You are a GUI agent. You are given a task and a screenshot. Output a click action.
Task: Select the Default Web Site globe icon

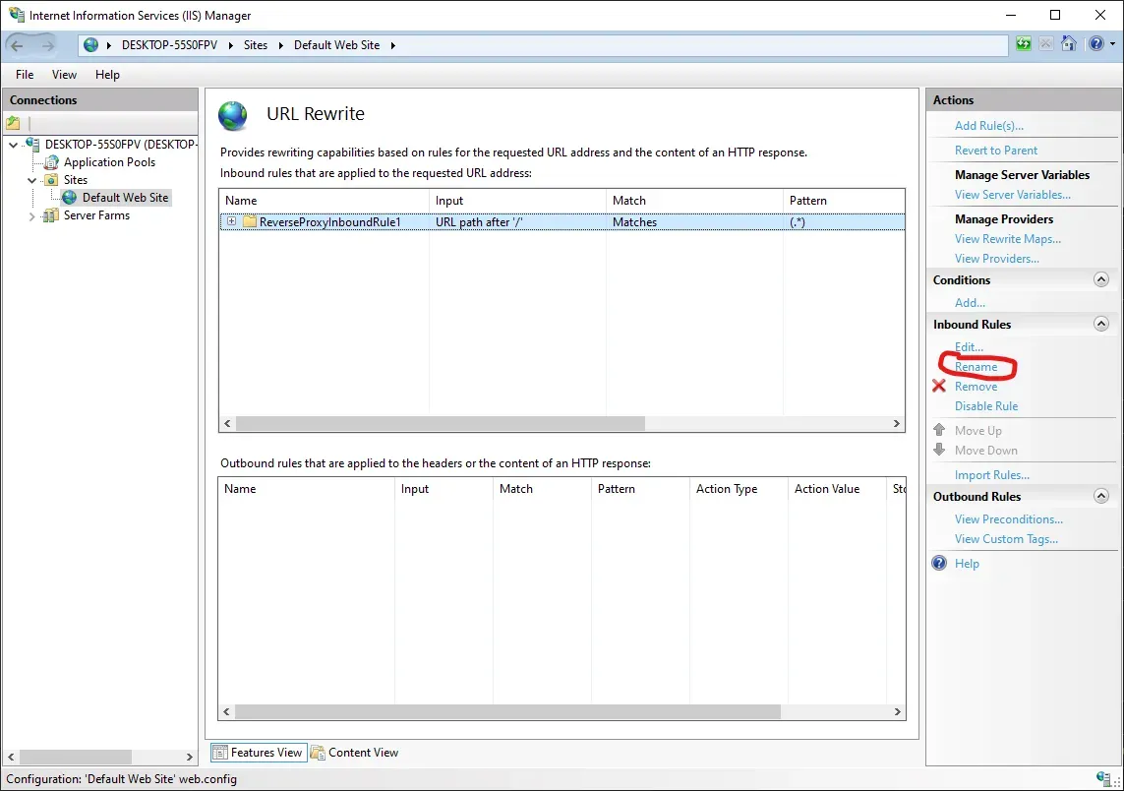coord(70,197)
